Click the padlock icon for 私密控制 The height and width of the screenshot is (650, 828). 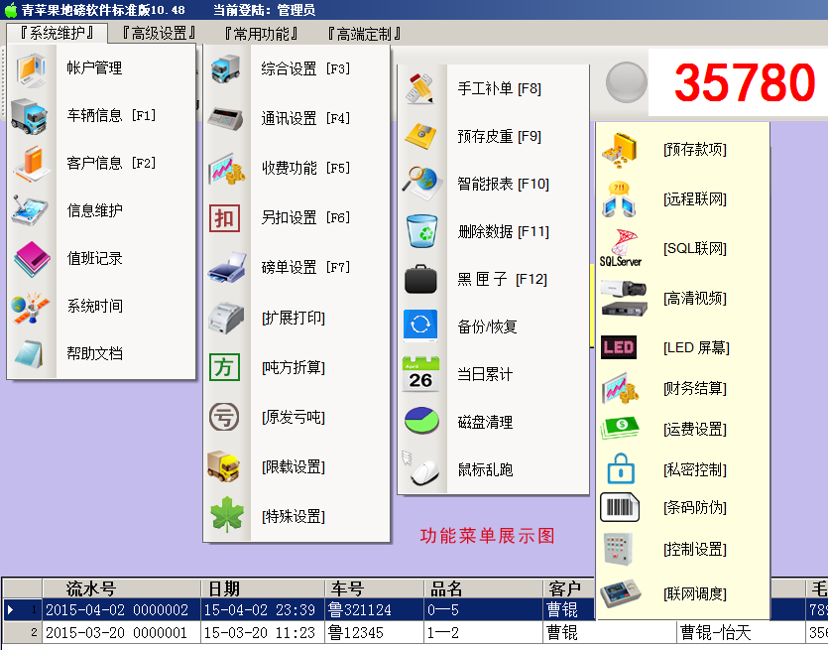pyautogui.click(x=620, y=468)
